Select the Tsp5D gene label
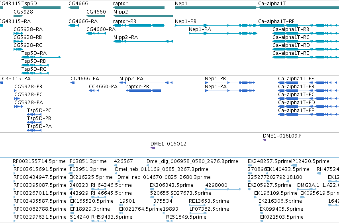The width and height of the screenshot is (339, 223). click(x=29, y=4)
